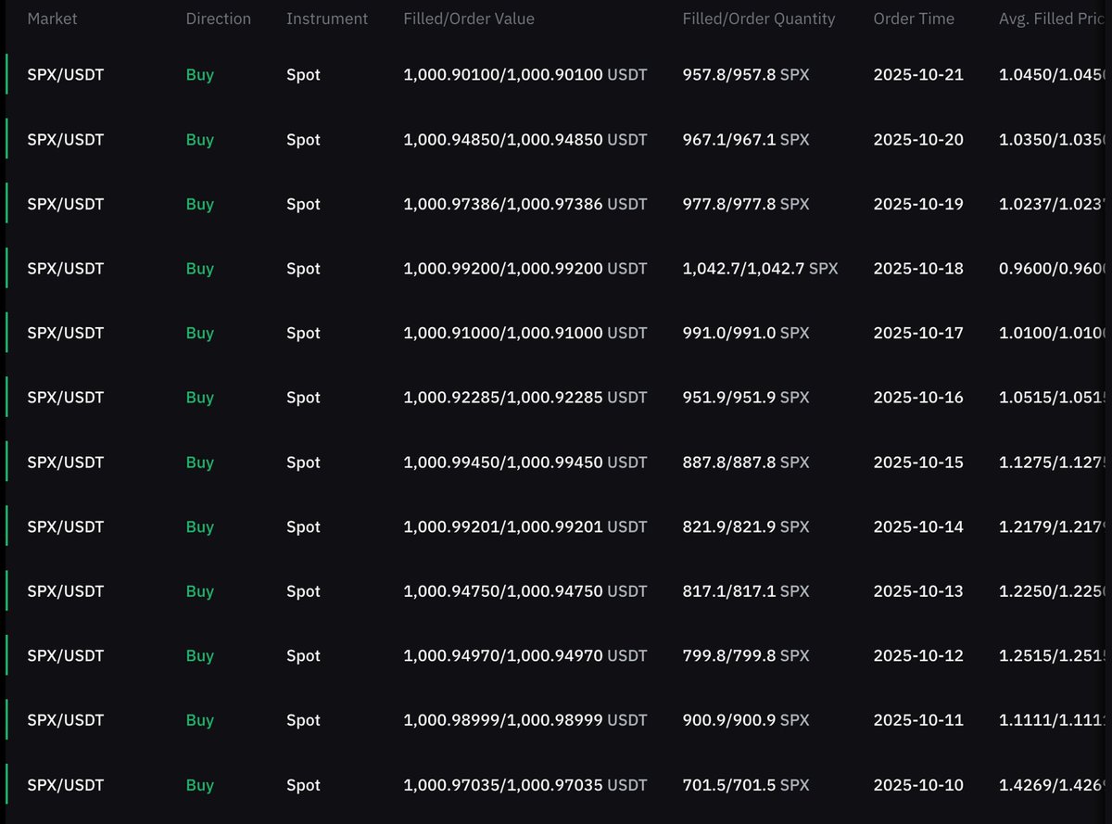Click the order date 2025-10-16
1112x824 pixels.
click(918, 398)
